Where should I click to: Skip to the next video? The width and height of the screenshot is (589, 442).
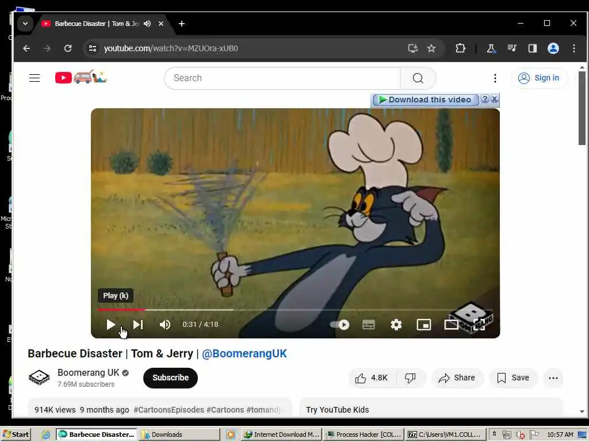(x=138, y=325)
